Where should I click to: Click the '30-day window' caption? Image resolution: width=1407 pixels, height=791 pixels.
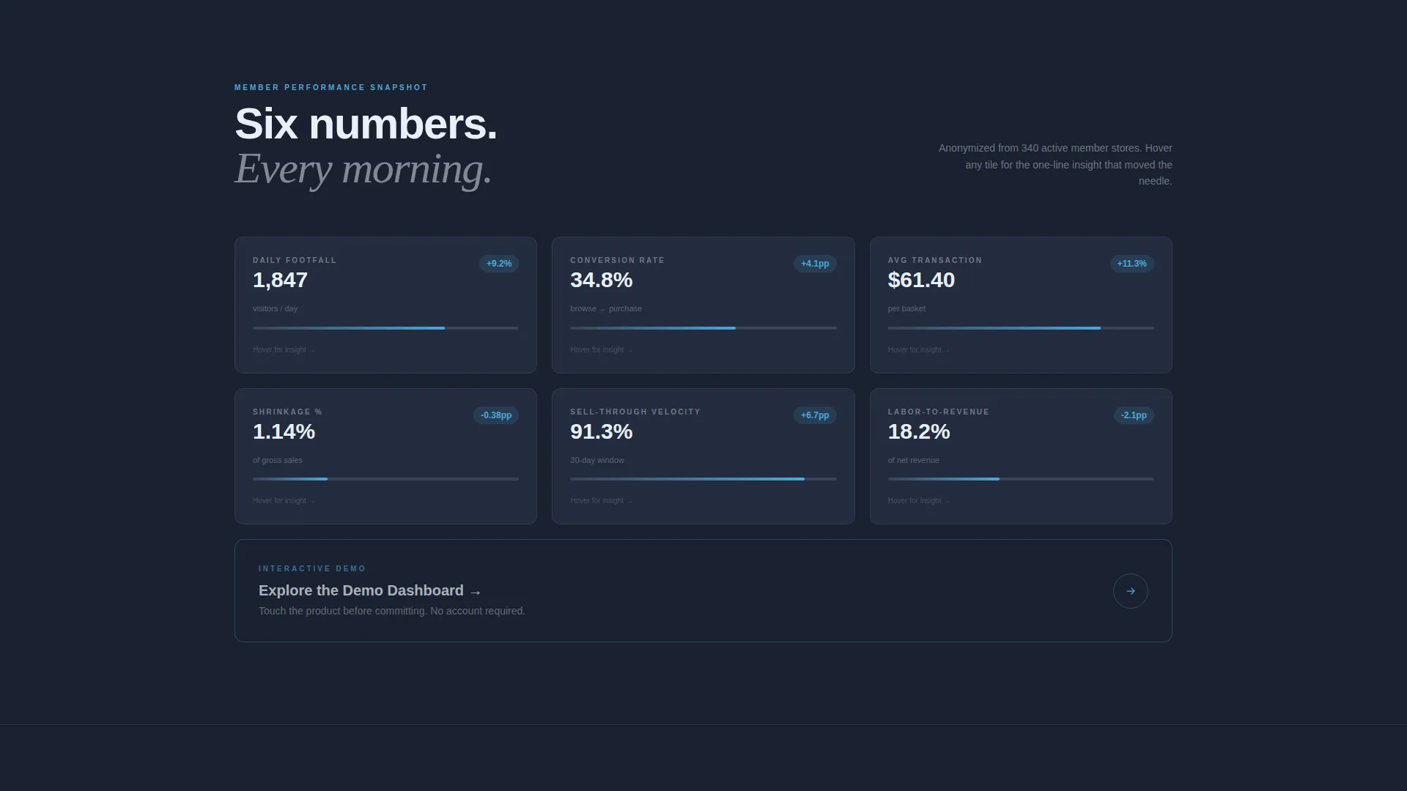click(x=597, y=460)
